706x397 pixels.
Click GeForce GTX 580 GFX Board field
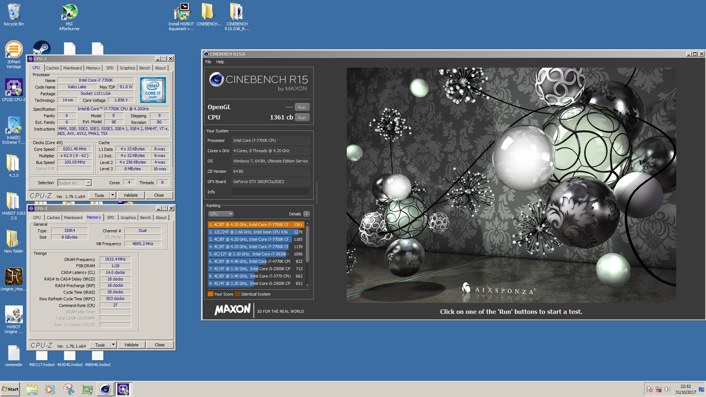point(270,182)
